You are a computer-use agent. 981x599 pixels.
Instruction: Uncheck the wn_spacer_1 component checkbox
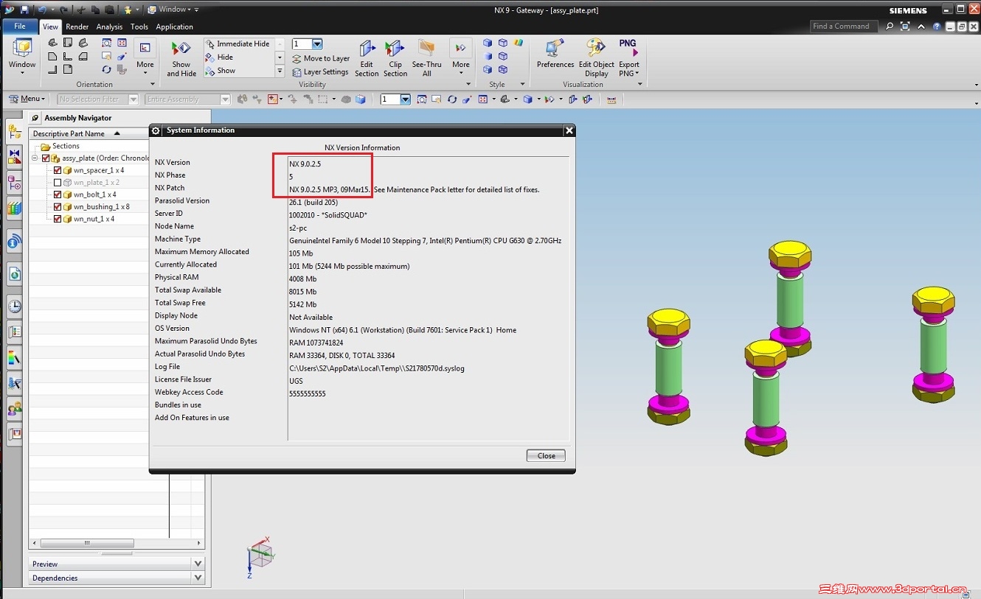[58, 170]
